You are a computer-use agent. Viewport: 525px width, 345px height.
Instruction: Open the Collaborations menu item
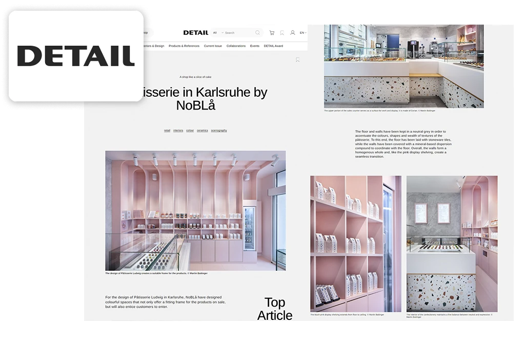tap(236, 46)
